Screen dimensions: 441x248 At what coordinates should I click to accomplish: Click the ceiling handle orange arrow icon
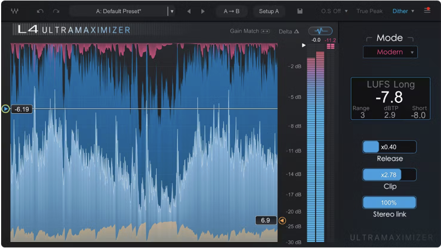pos(283,221)
